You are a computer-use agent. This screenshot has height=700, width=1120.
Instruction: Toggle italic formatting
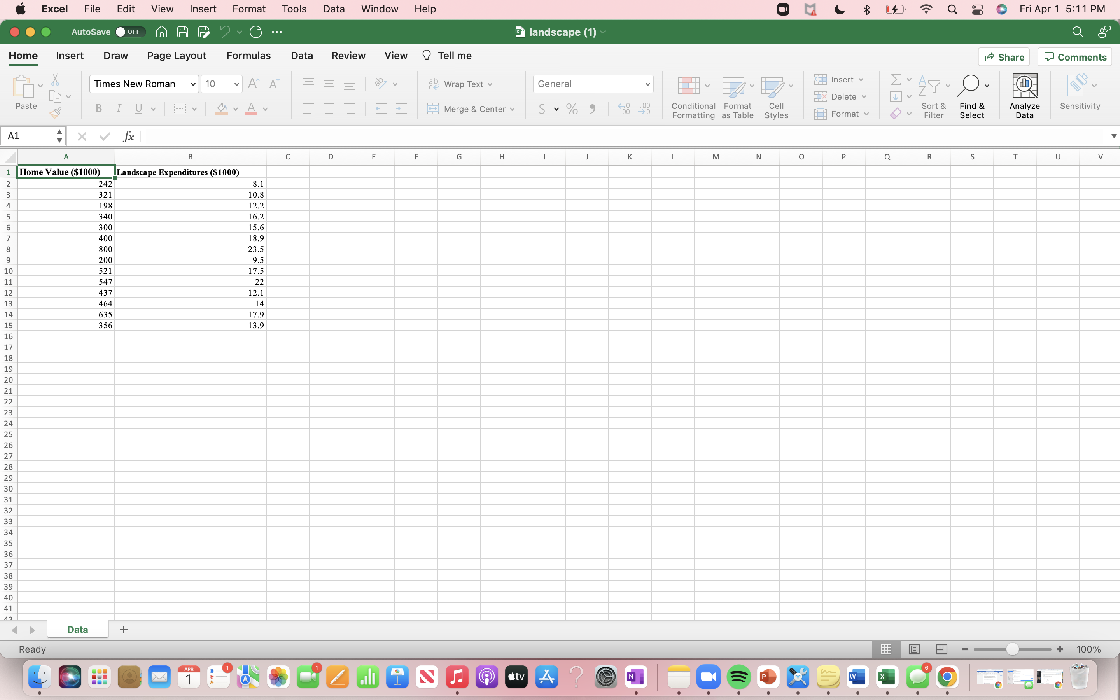(x=119, y=108)
